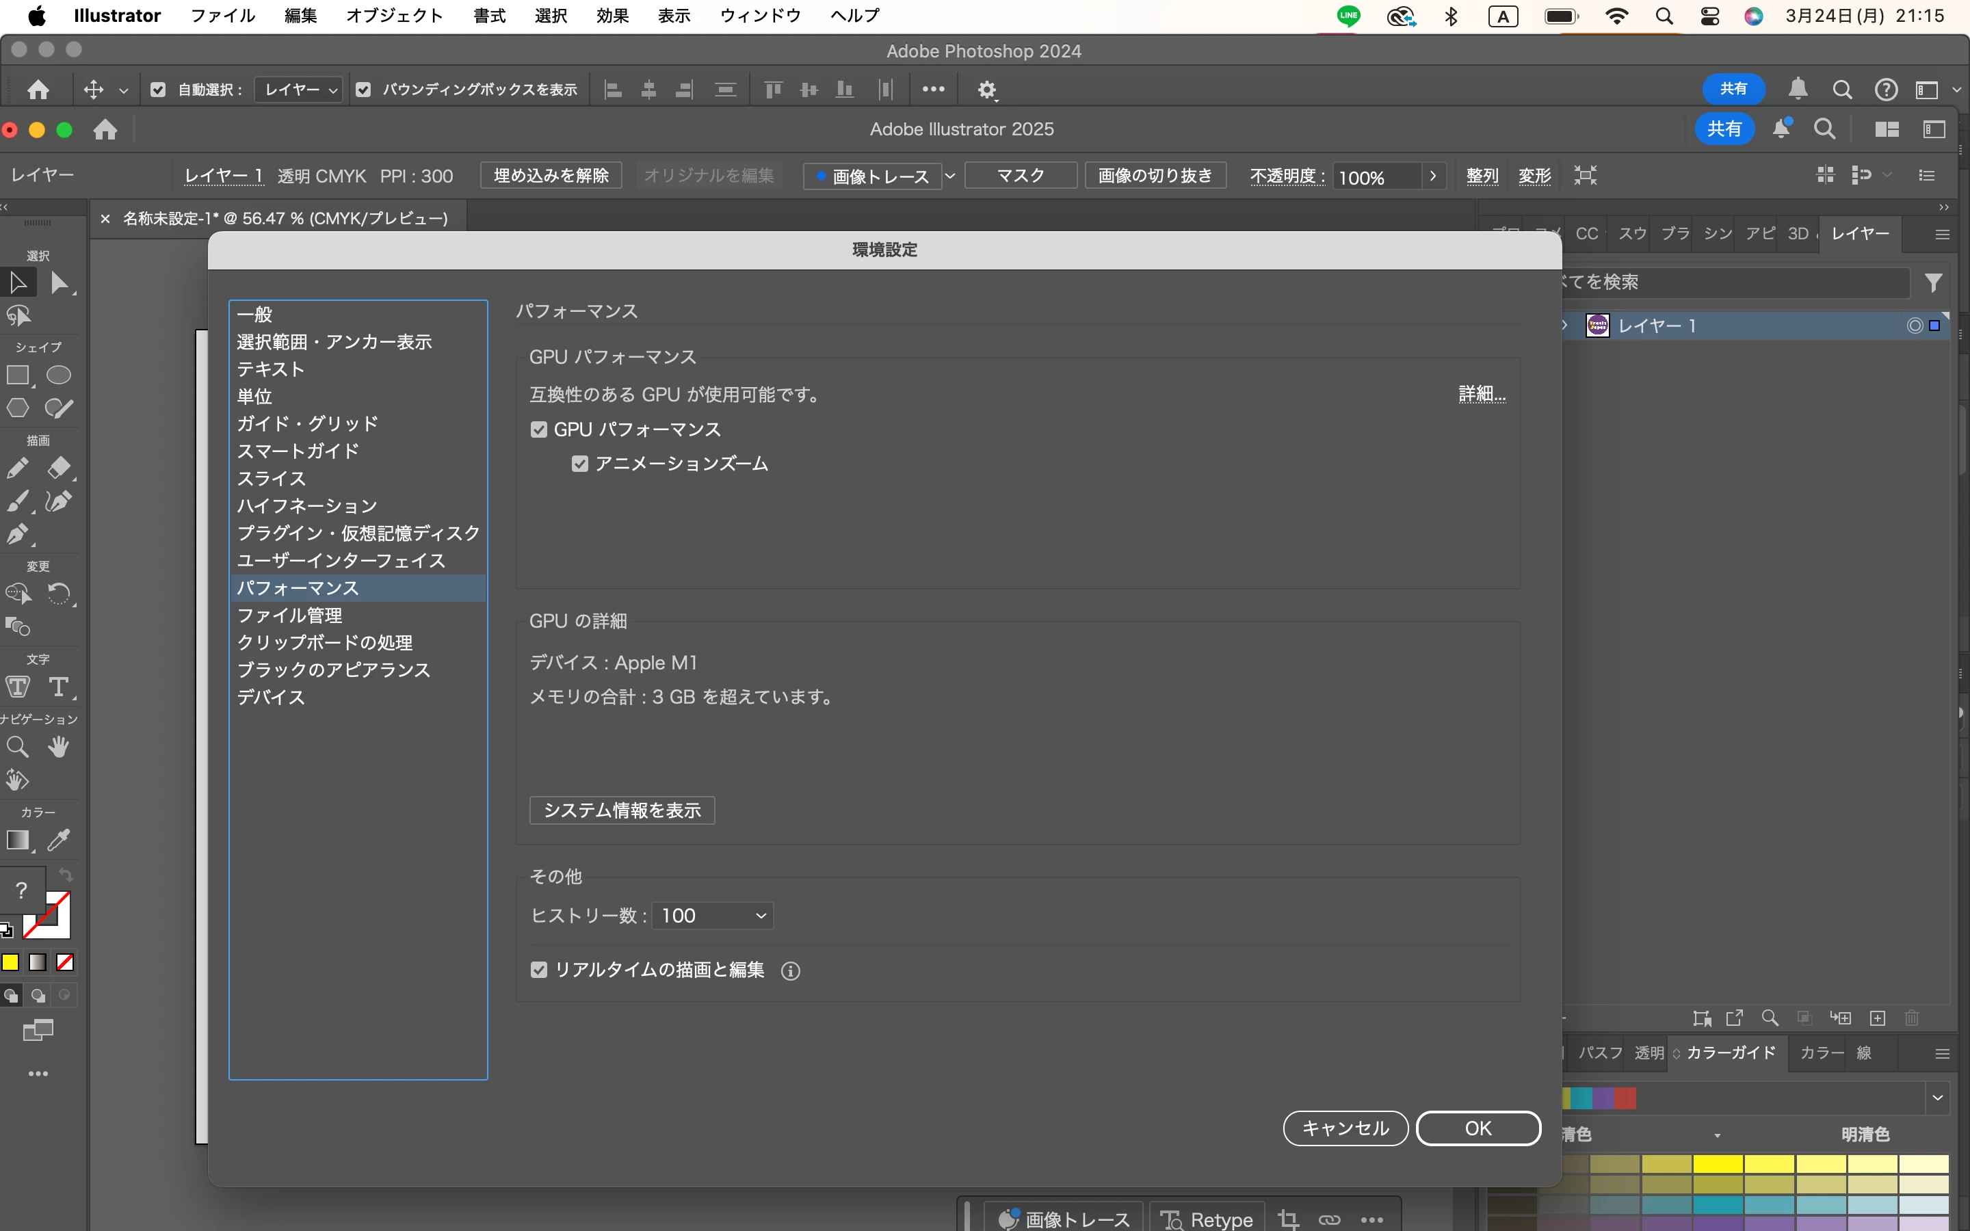The height and width of the screenshot is (1231, 1970).
Task: Click the システム情報を表示 button
Action: [x=622, y=810]
